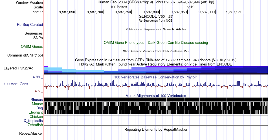
Task: Open the 100 Vert. Cons track label
Action: (x=16, y=84)
